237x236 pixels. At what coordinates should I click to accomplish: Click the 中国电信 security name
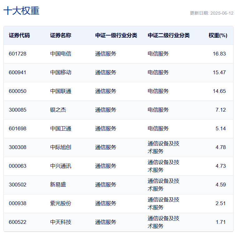coord(61,54)
